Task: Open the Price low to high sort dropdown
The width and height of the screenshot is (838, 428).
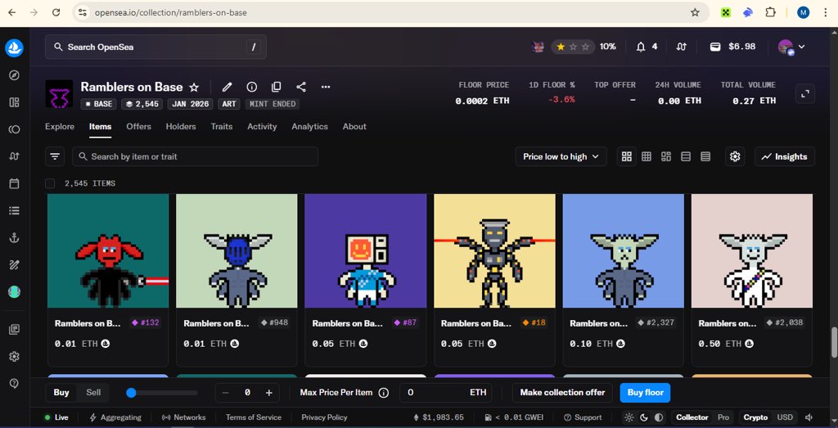Action: [x=561, y=156]
